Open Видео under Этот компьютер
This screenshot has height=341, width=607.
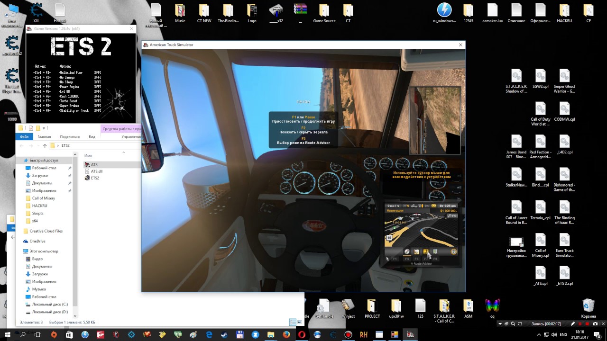click(x=37, y=259)
